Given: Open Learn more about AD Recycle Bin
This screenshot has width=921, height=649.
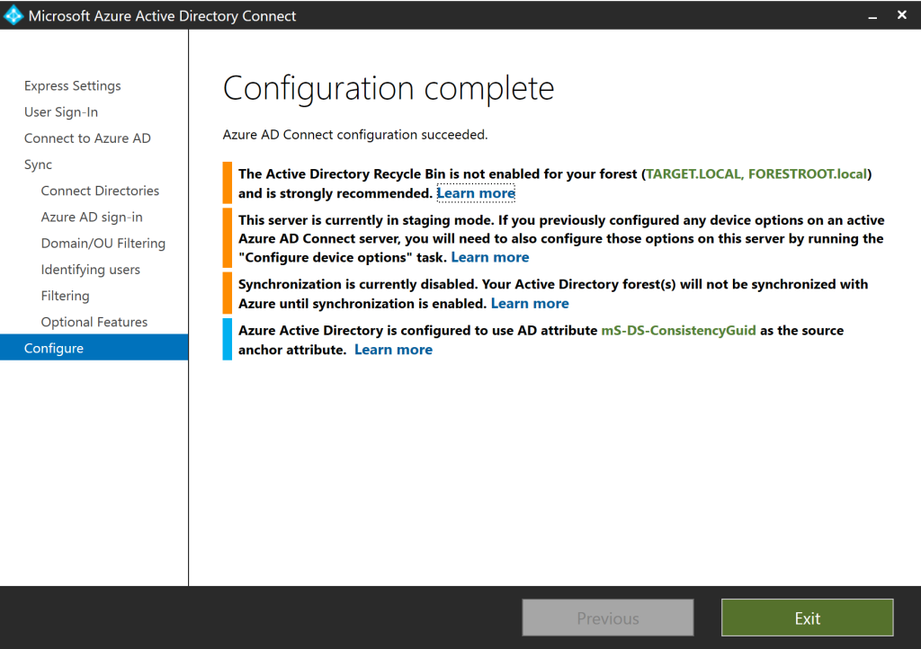Looking at the screenshot, I should tap(476, 193).
